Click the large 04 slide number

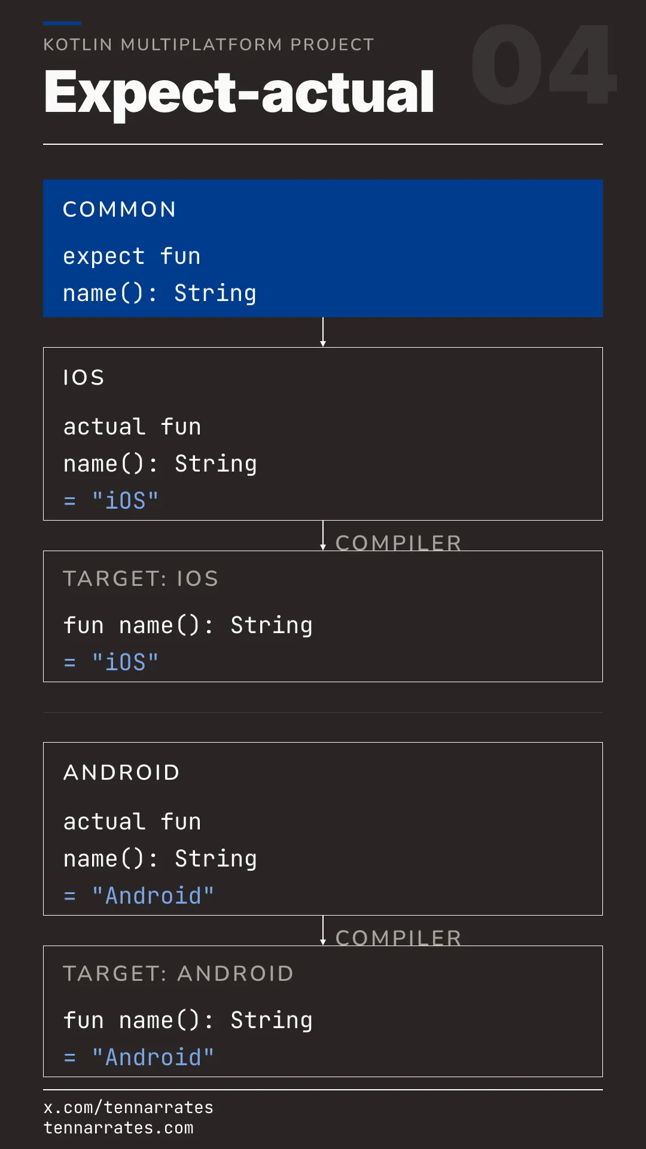coord(544,65)
